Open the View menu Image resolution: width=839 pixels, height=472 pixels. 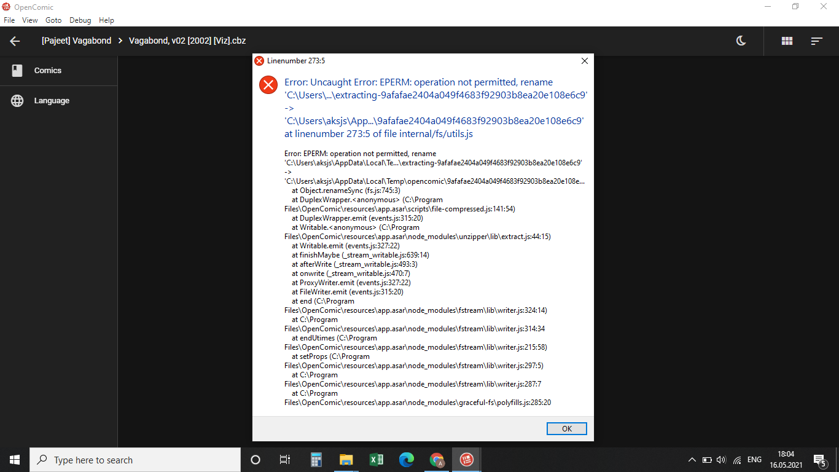[x=29, y=20]
